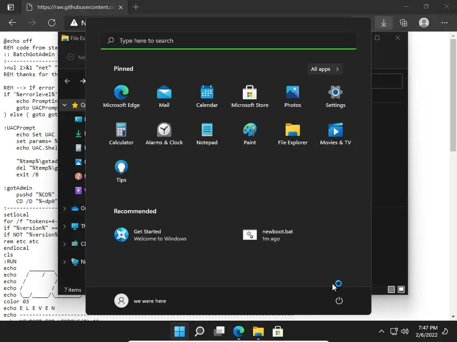The image size is (457, 342).
Task: Select Music in File Explorer sidebar
Action: 79,176
